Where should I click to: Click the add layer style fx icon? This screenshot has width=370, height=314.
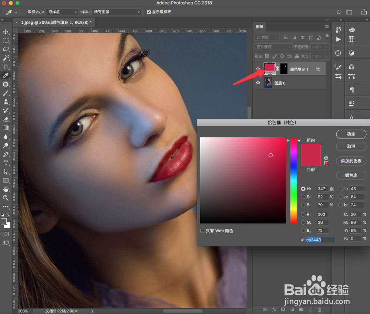tap(274, 310)
